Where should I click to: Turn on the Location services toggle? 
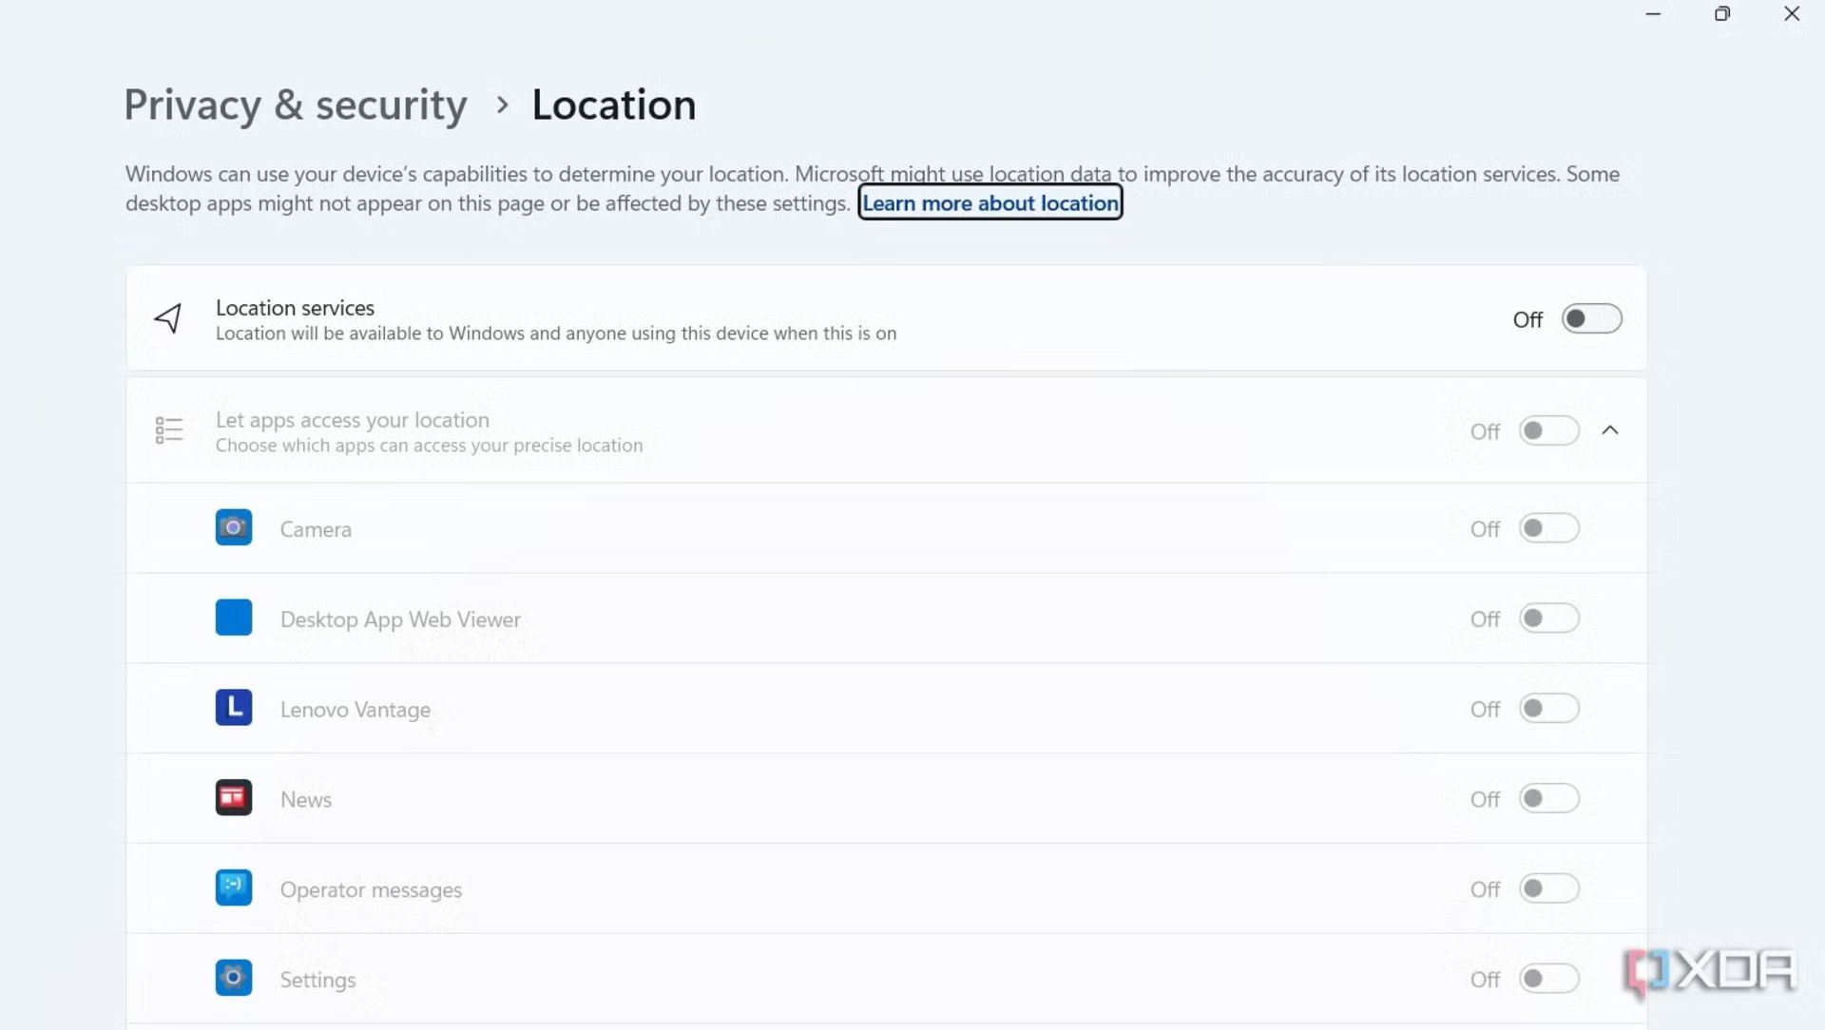click(x=1591, y=319)
